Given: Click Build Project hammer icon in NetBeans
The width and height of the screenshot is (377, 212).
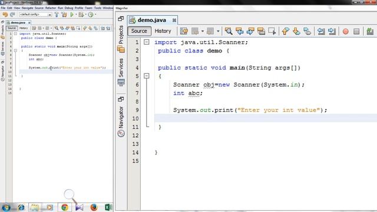Looking at the screenshot, I should [57, 15].
